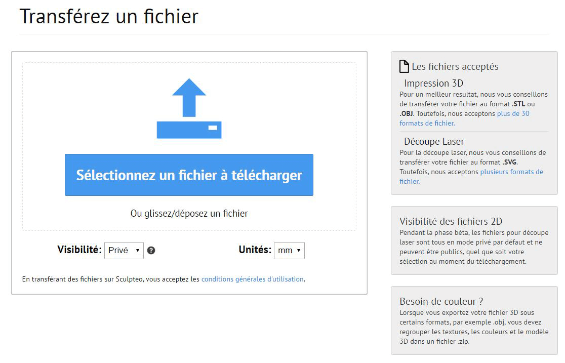
Task: Click the Unités: label
Action: pos(255,250)
